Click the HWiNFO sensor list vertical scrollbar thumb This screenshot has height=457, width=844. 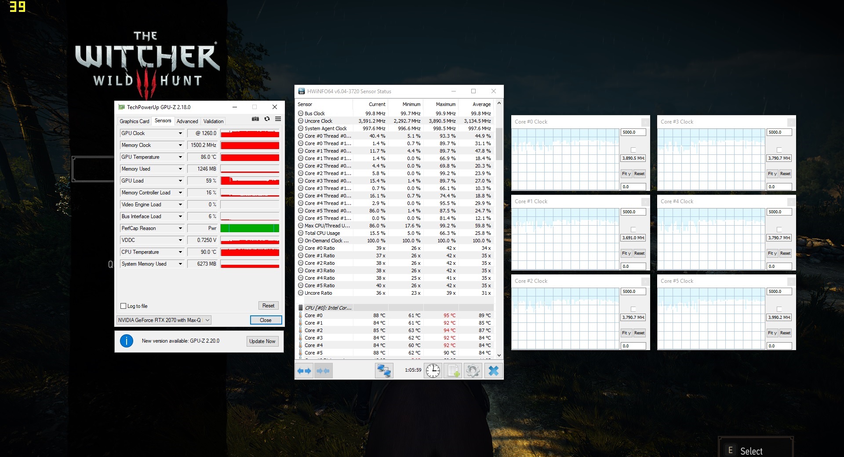pyautogui.click(x=499, y=144)
